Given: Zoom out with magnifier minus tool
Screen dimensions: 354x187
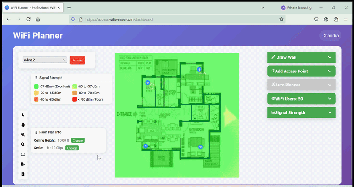Looking at the screenshot, I should (23, 145).
